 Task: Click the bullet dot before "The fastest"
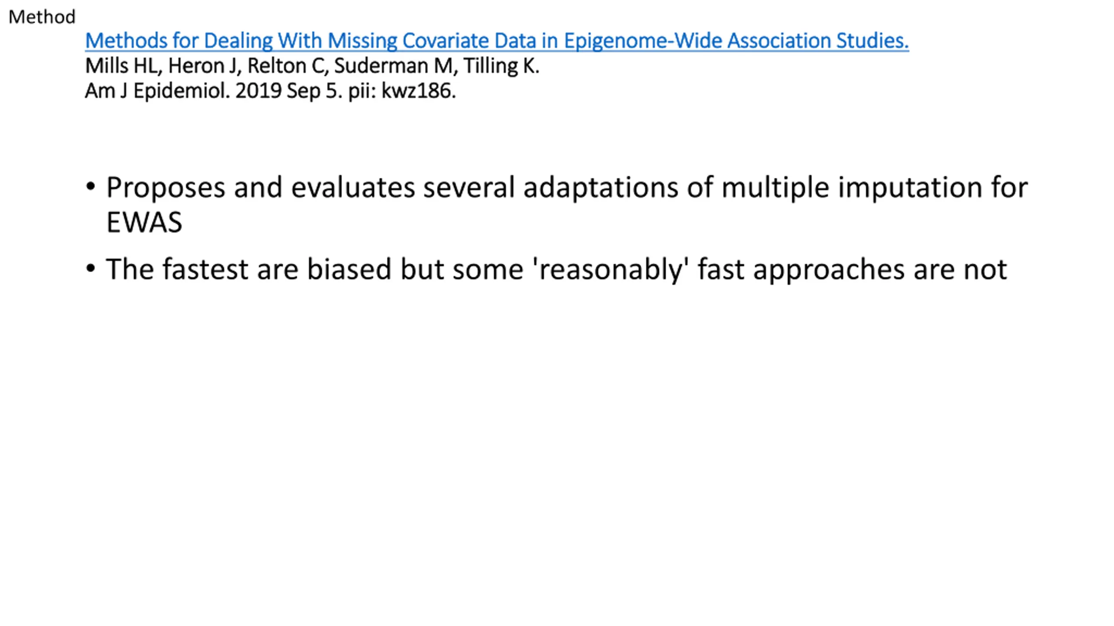tap(91, 269)
